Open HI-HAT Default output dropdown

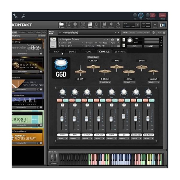point(62,138)
